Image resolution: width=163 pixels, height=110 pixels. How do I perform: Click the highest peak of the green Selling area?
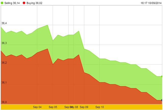(48, 25)
